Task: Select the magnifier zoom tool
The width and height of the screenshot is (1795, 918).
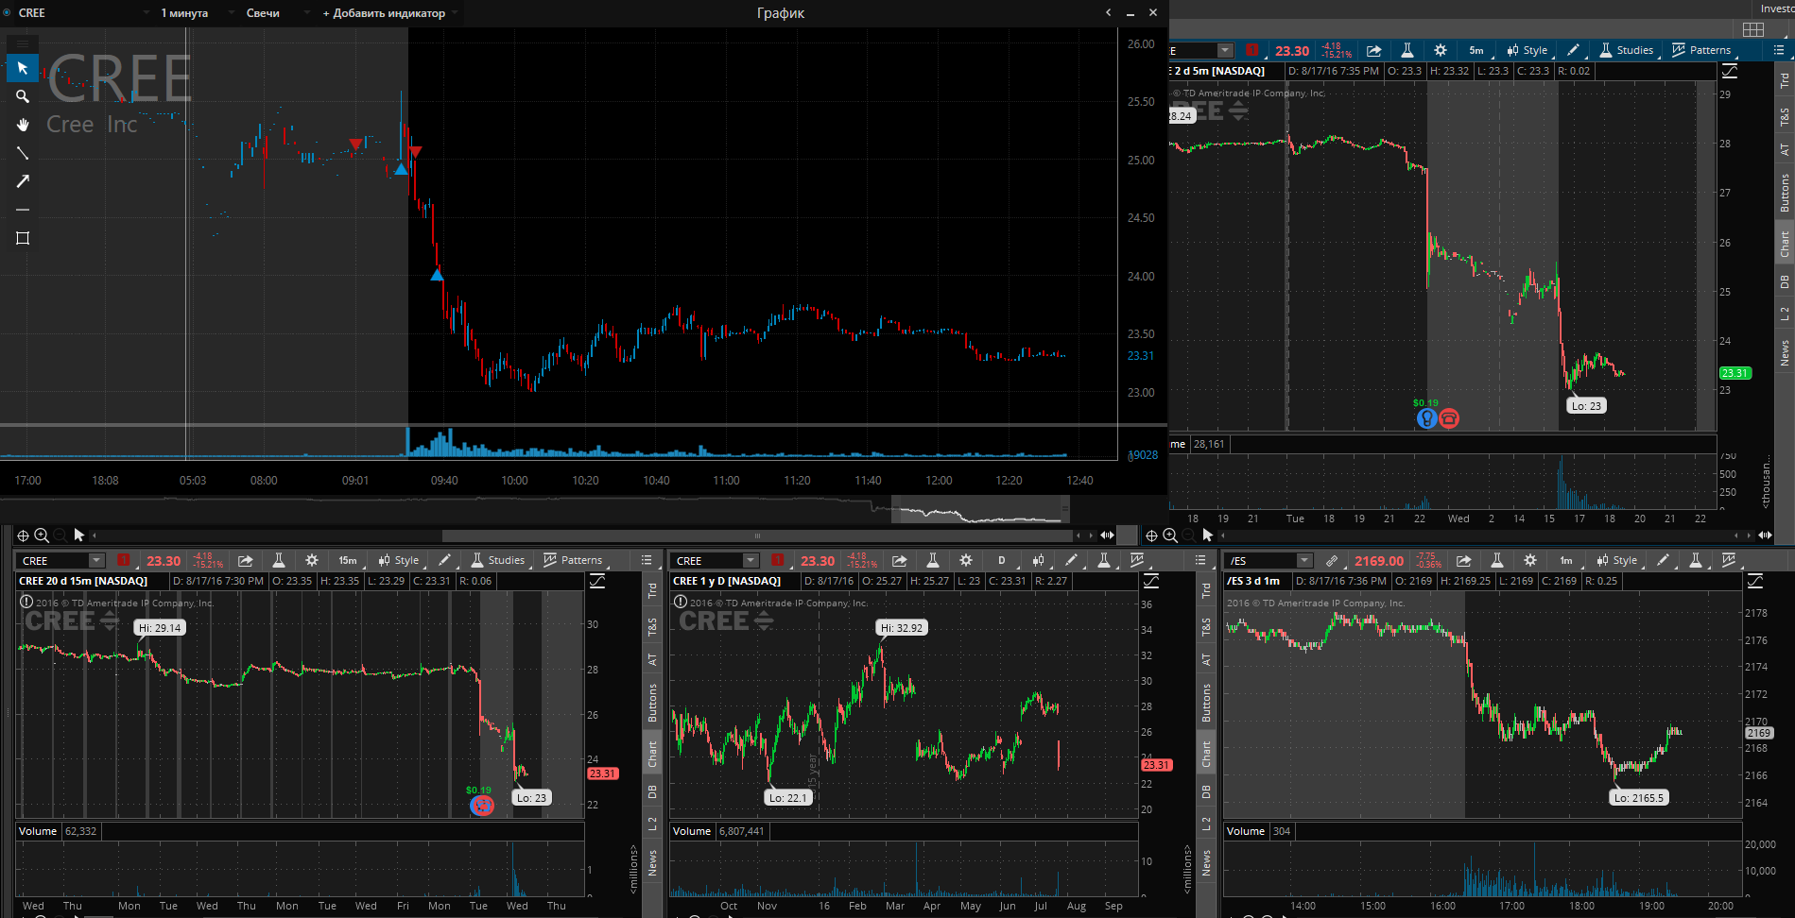Action: (x=23, y=96)
